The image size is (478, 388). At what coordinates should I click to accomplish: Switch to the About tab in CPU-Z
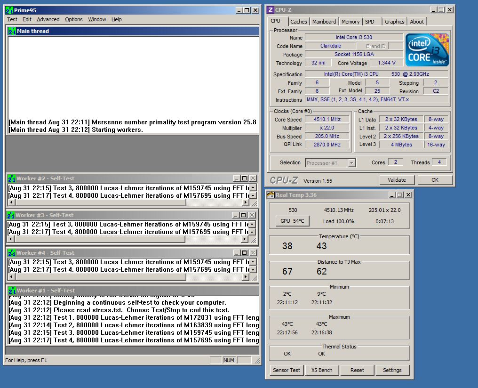coord(417,22)
